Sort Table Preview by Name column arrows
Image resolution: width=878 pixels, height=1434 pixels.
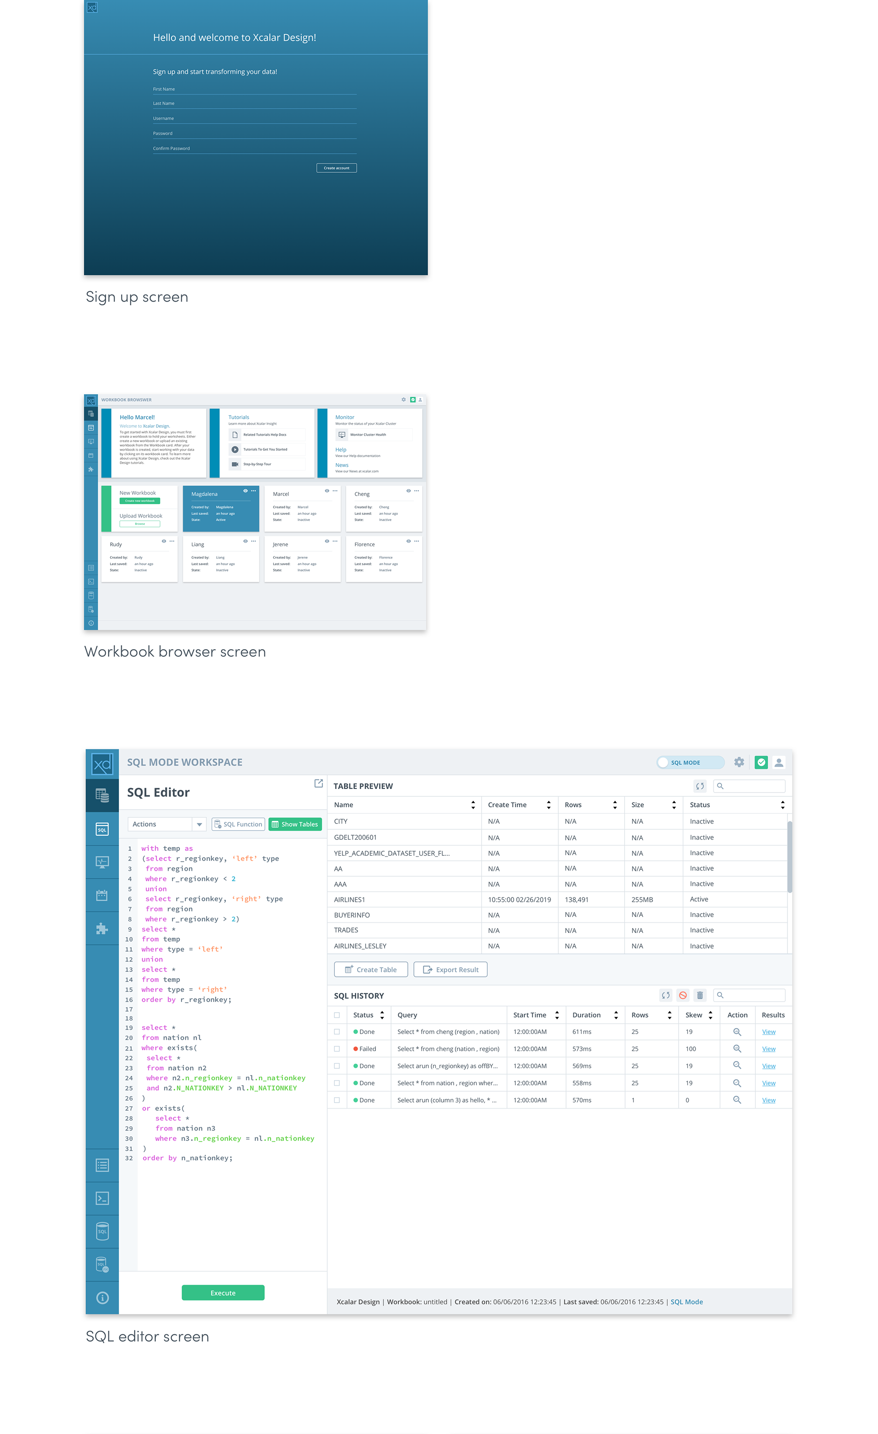click(x=473, y=805)
